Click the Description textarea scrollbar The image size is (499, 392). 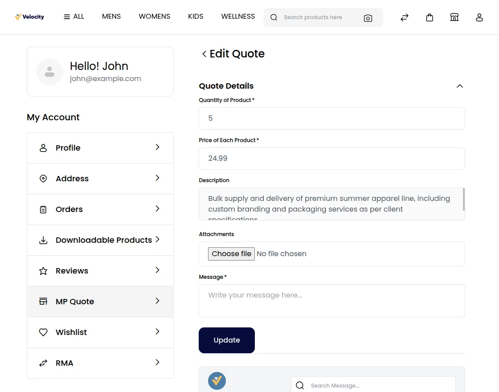[464, 200]
